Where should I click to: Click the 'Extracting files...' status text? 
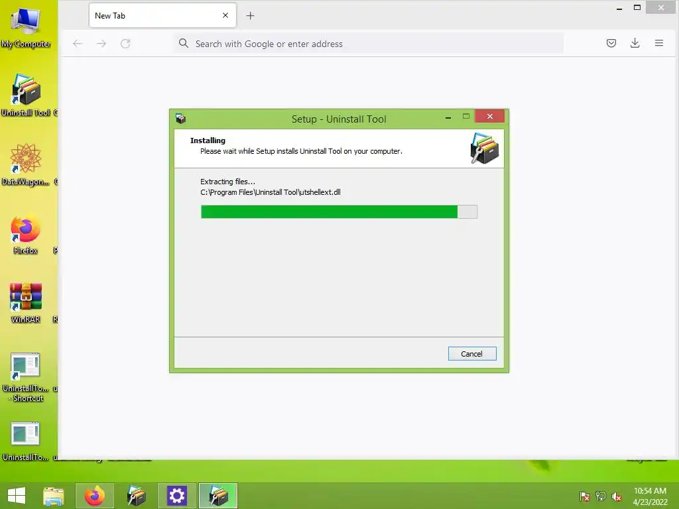pos(227,182)
